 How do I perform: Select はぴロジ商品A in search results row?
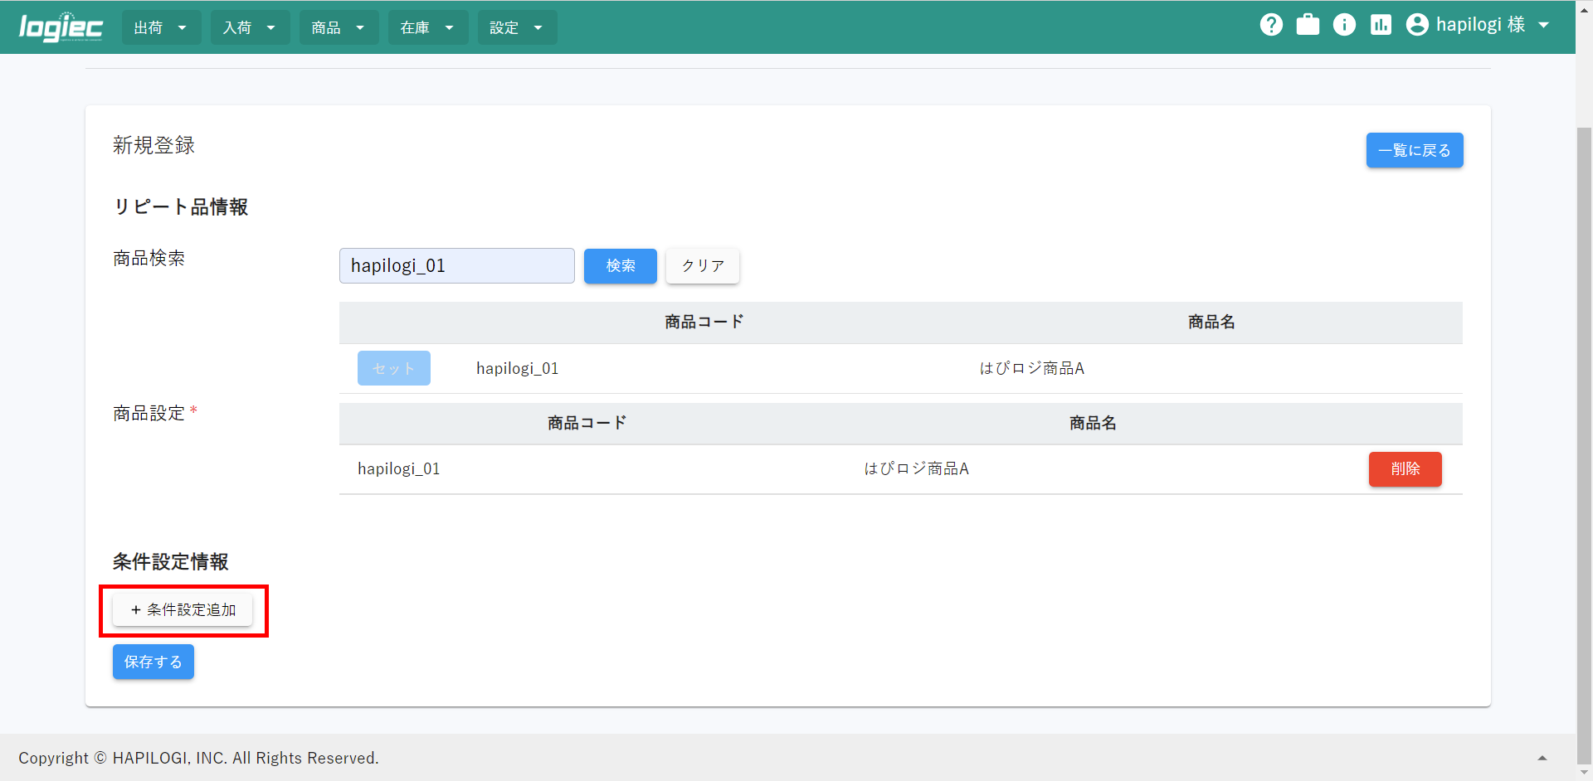(x=1031, y=368)
